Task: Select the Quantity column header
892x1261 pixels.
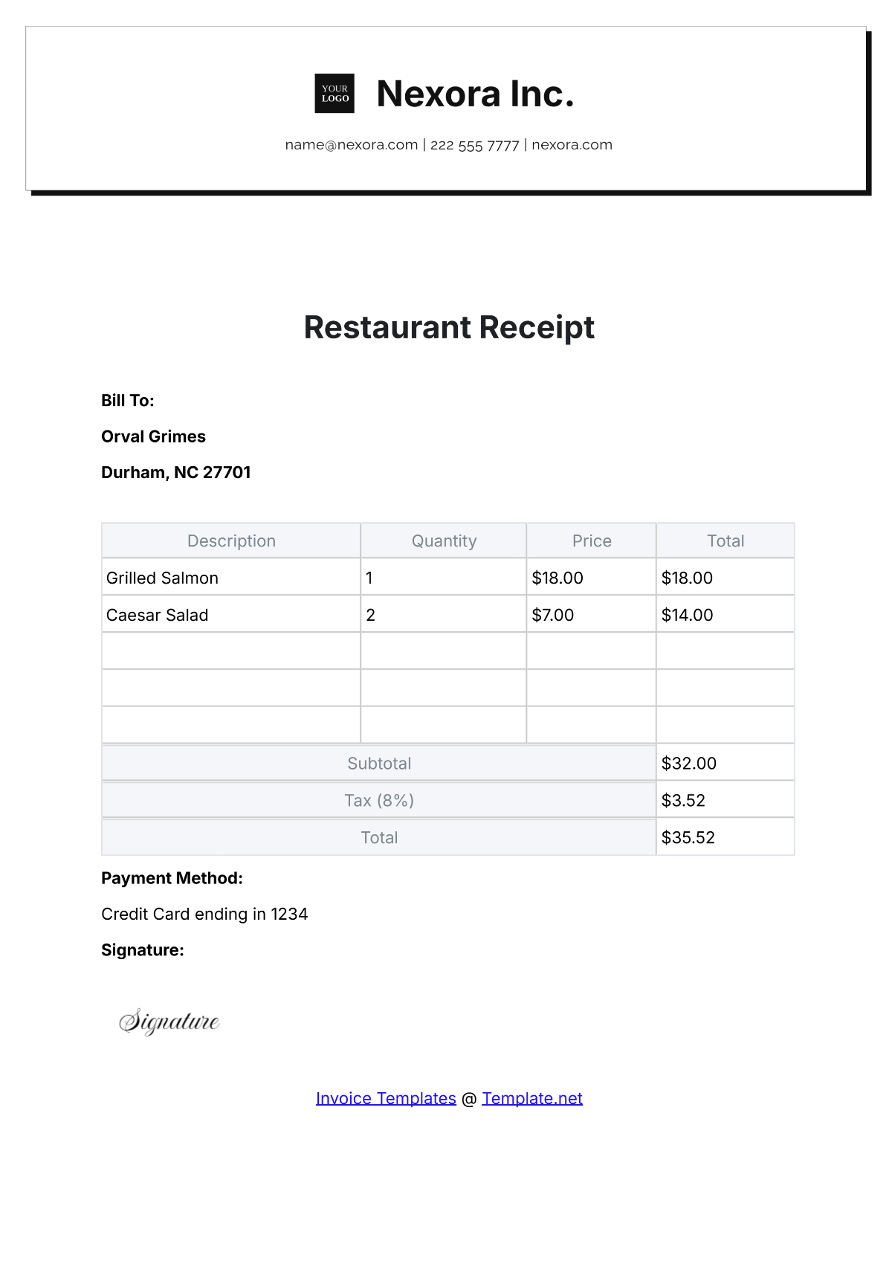Action: (x=444, y=541)
